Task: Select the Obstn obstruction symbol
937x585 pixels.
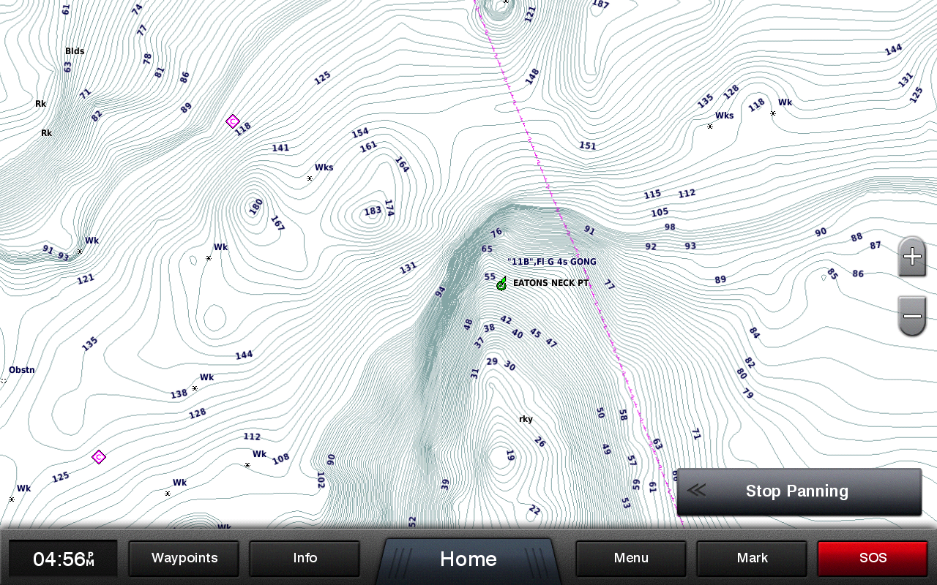Action: (x=4, y=381)
